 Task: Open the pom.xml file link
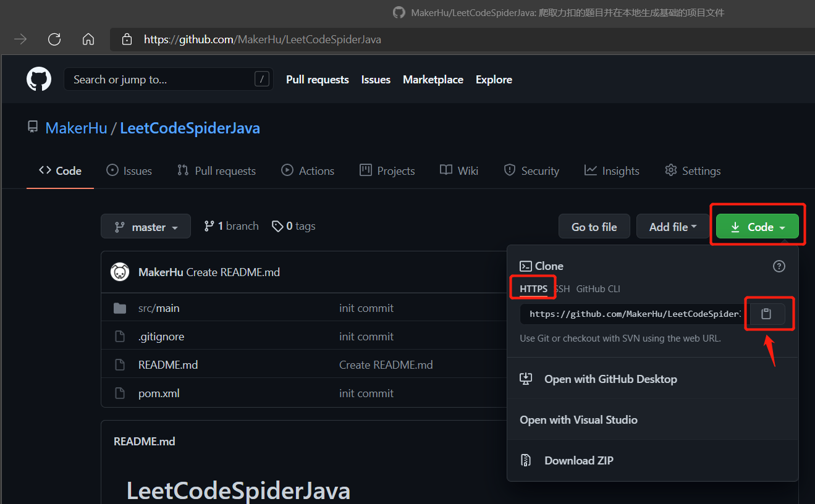pyautogui.click(x=159, y=393)
